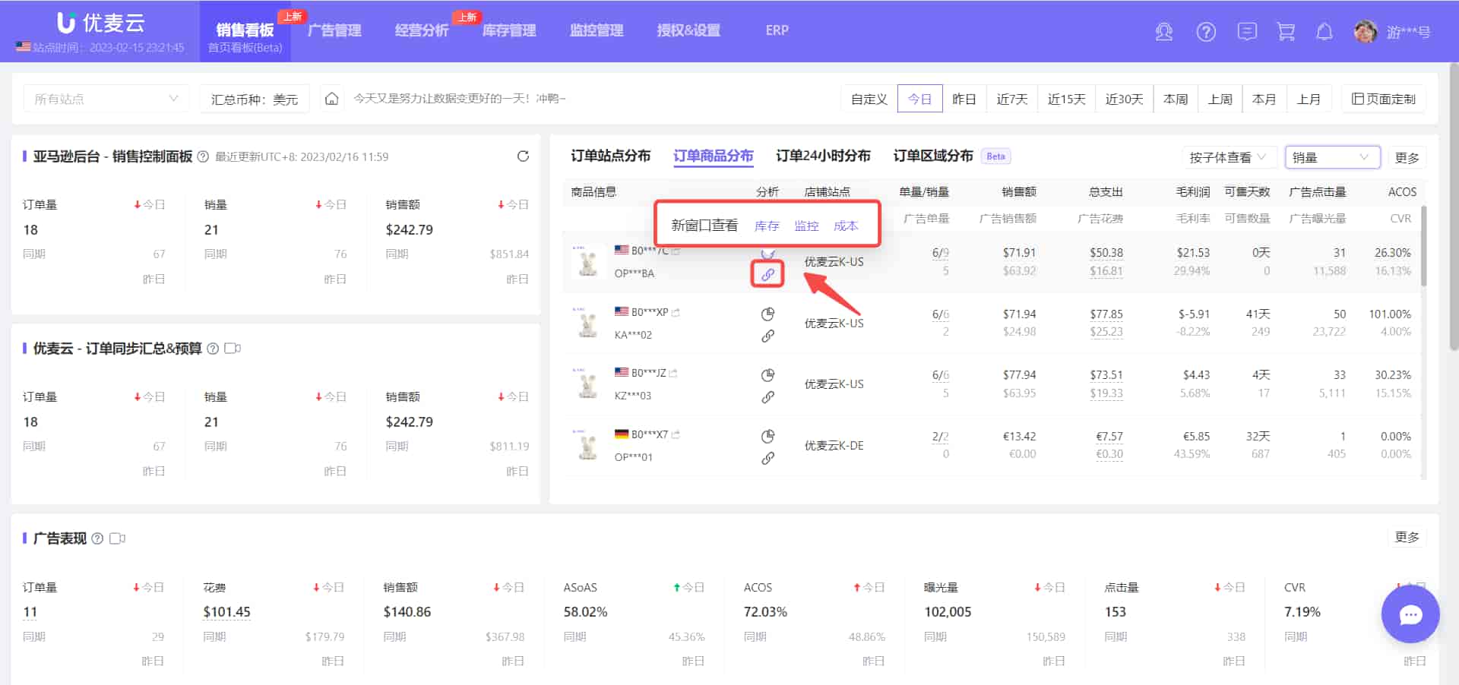Switch to the 订单站点分布 tab
The height and width of the screenshot is (685, 1459).
(x=610, y=156)
